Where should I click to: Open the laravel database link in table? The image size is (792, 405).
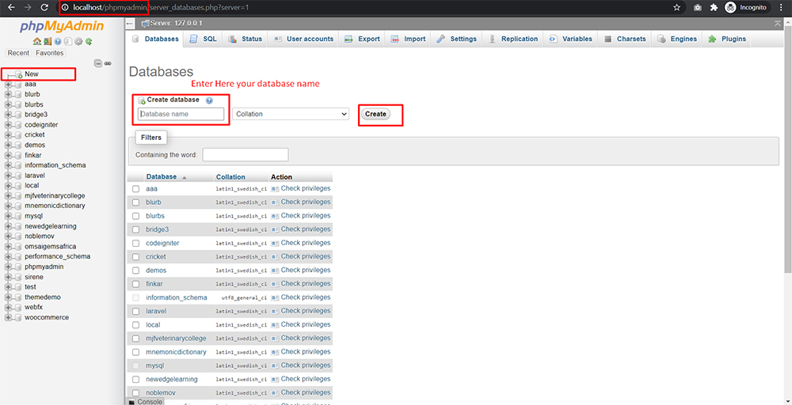tap(156, 311)
